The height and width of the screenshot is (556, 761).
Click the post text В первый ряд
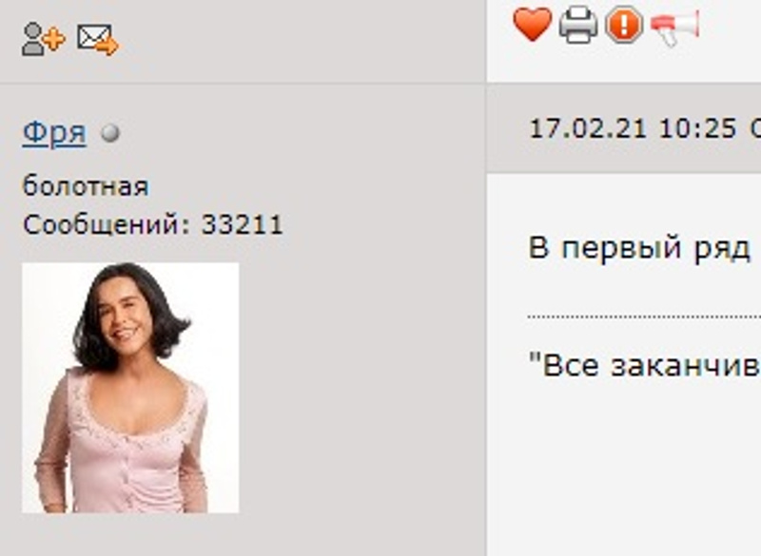639,248
